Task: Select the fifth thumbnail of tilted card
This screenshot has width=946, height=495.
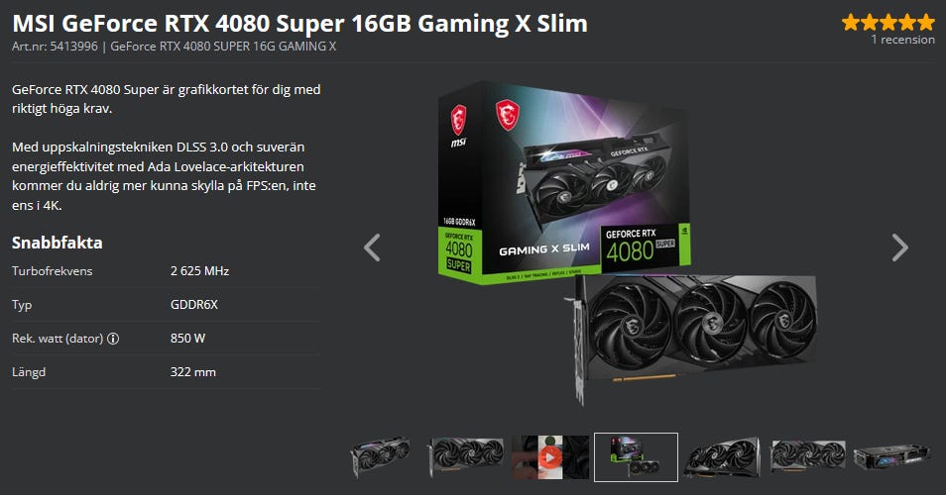Action: pos(722,457)
